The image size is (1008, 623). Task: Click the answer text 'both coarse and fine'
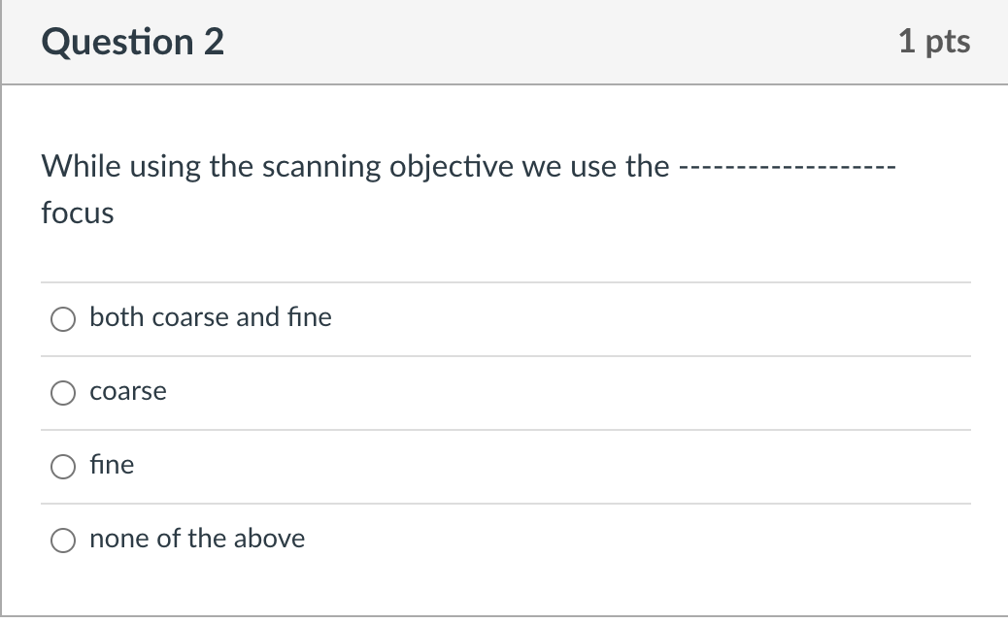pyautogui.click(x=210, y=317)
